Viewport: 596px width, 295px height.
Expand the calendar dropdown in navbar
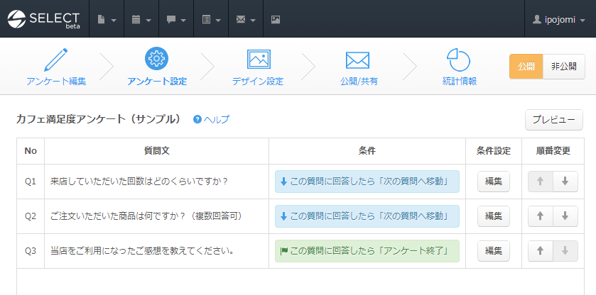click(141, 19)
